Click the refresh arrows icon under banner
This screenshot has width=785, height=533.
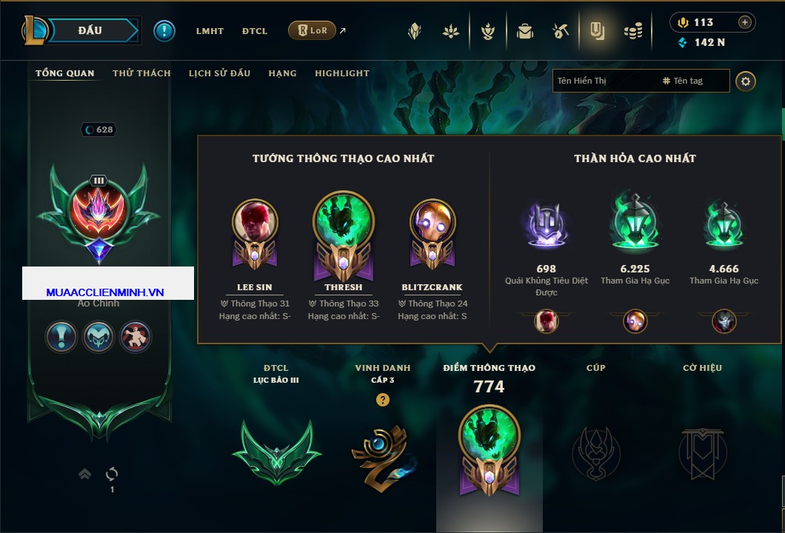click(112, 474)
